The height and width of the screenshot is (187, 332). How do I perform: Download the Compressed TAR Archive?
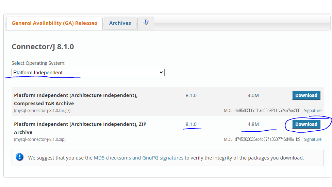pyautogui.click(x=306, y=95)
